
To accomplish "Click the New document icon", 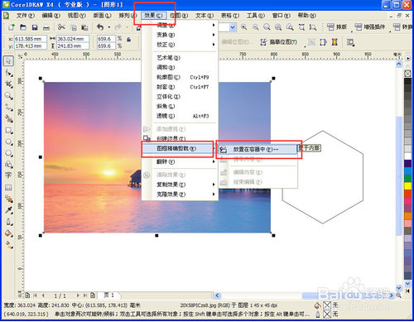I will (x=12, y=27).
